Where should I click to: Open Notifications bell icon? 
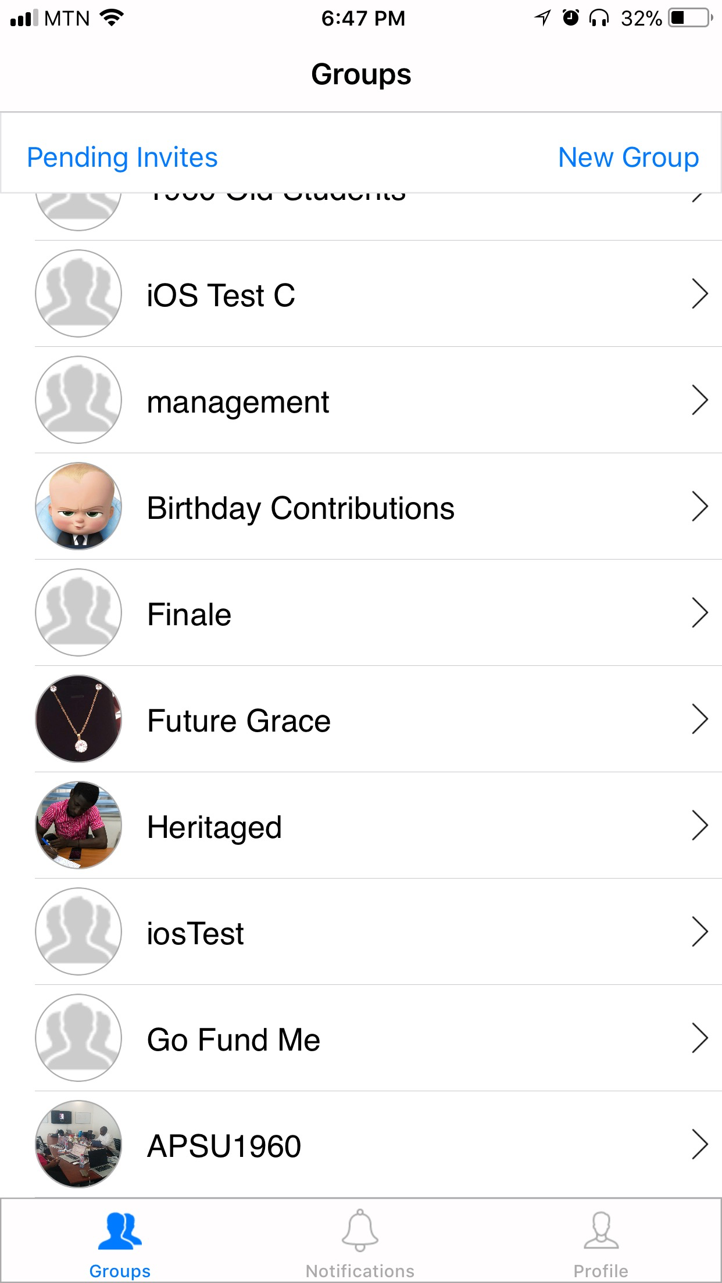360,1231
